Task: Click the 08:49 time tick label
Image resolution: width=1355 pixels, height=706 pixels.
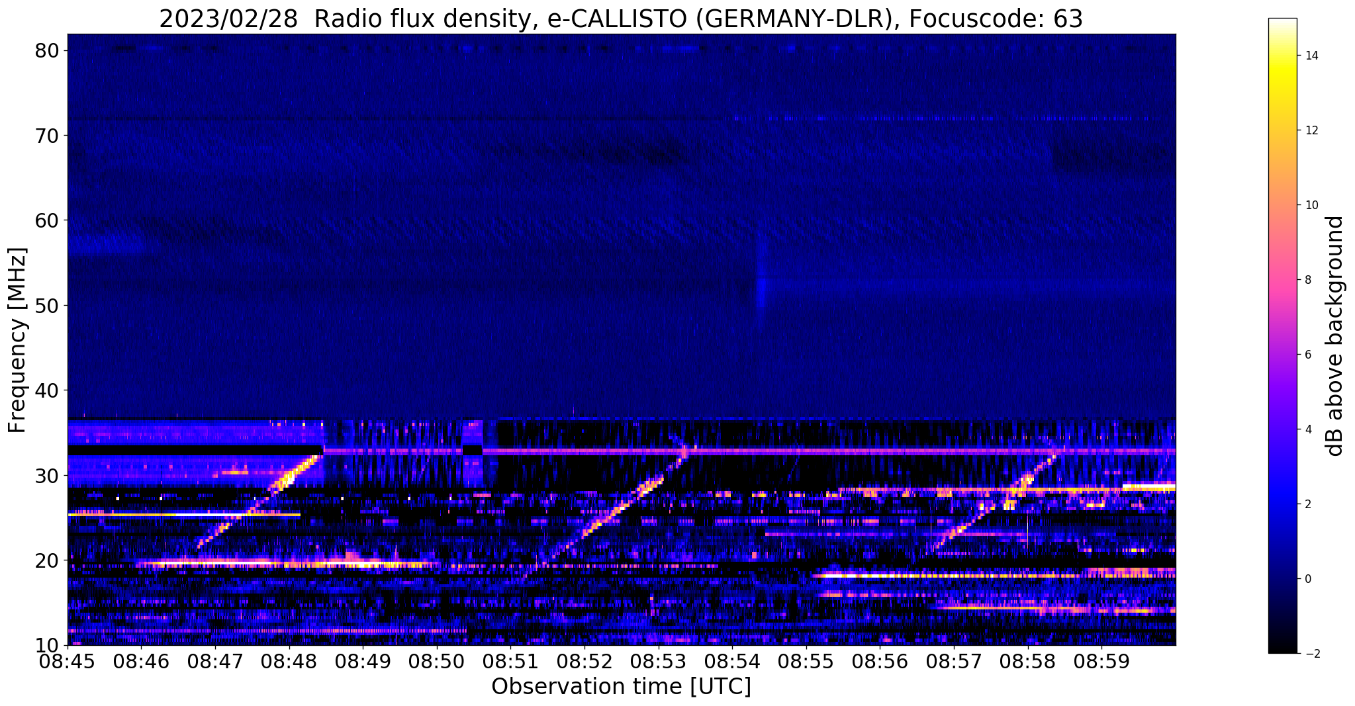Action: (363, 662)
